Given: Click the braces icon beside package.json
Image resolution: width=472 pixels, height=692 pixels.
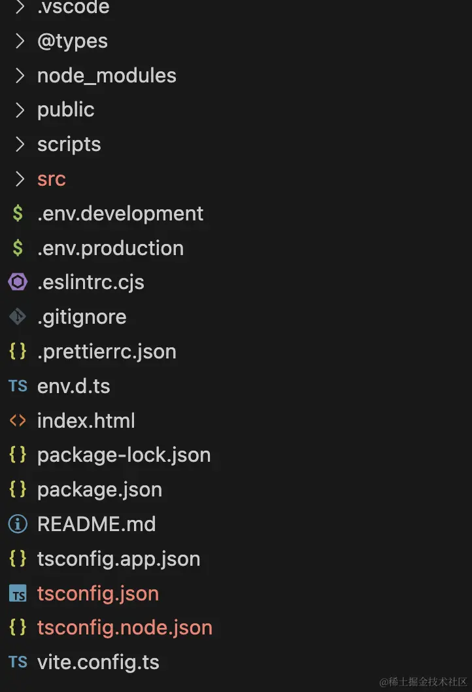Looking at the screenshot, I should coord(18,489).
